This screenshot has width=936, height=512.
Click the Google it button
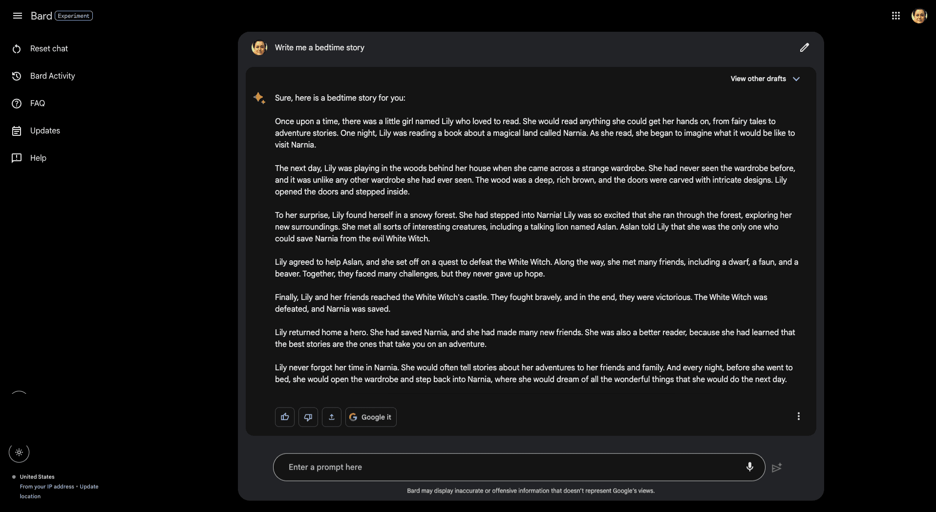click(x=371, y=417)
